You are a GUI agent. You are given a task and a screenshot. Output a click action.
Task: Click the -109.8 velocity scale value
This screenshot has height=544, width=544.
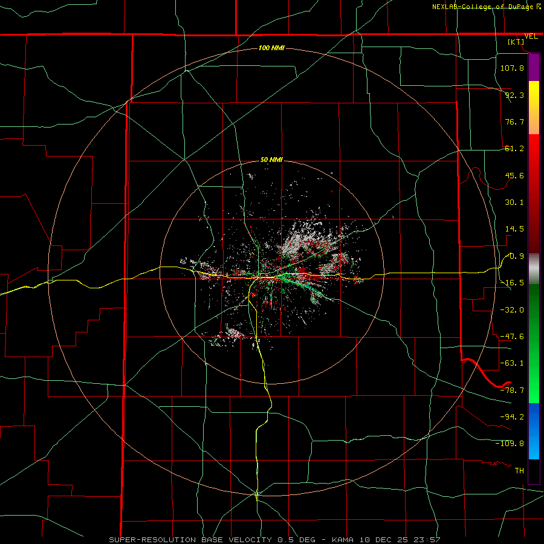click(510, 444)
